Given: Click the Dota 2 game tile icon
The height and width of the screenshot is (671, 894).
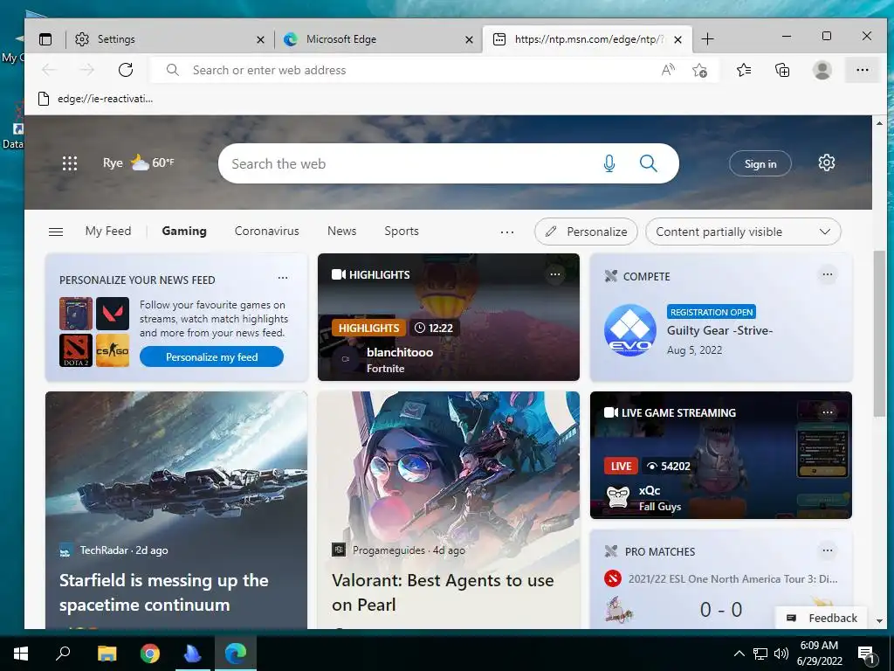Looking at the screenshot, I should point(76,349).
